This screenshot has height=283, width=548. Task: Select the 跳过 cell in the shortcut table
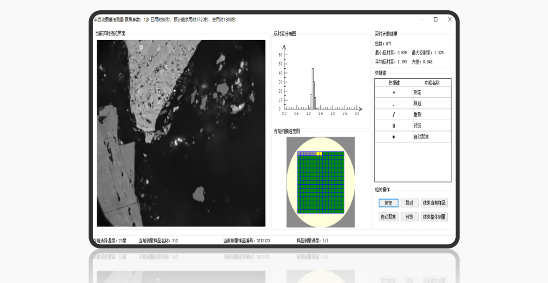coord(432,104)
